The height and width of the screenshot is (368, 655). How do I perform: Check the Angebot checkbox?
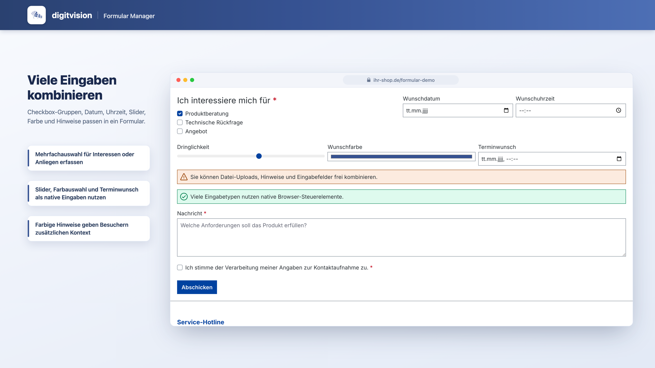pos(180,131)
